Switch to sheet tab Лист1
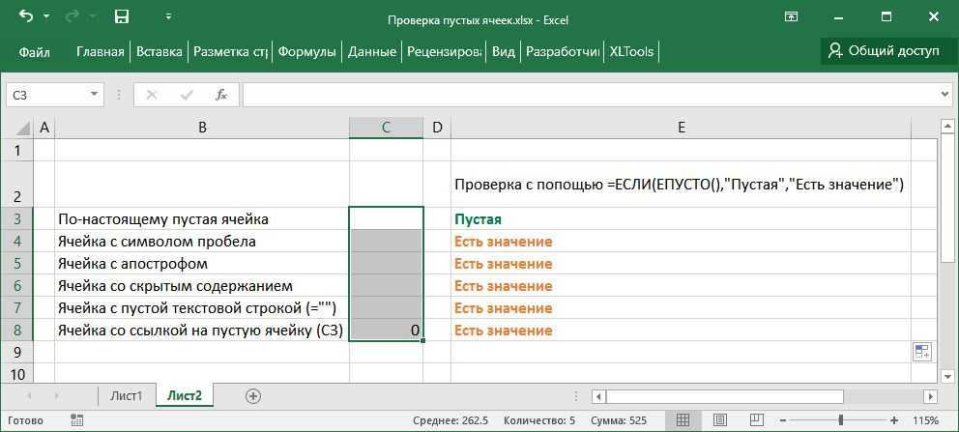 click(x=126, y=396)
